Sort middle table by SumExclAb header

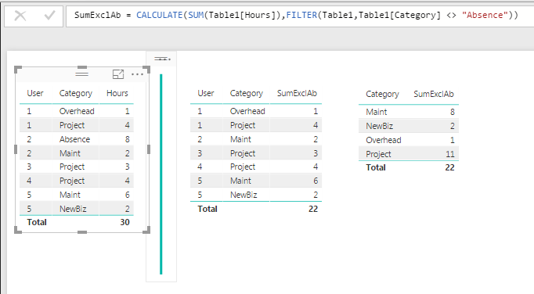[x=297, y=93]
